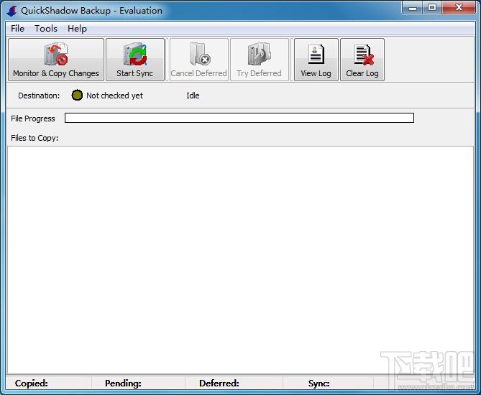Click the 'Idle' status text

tap(193, 96)
